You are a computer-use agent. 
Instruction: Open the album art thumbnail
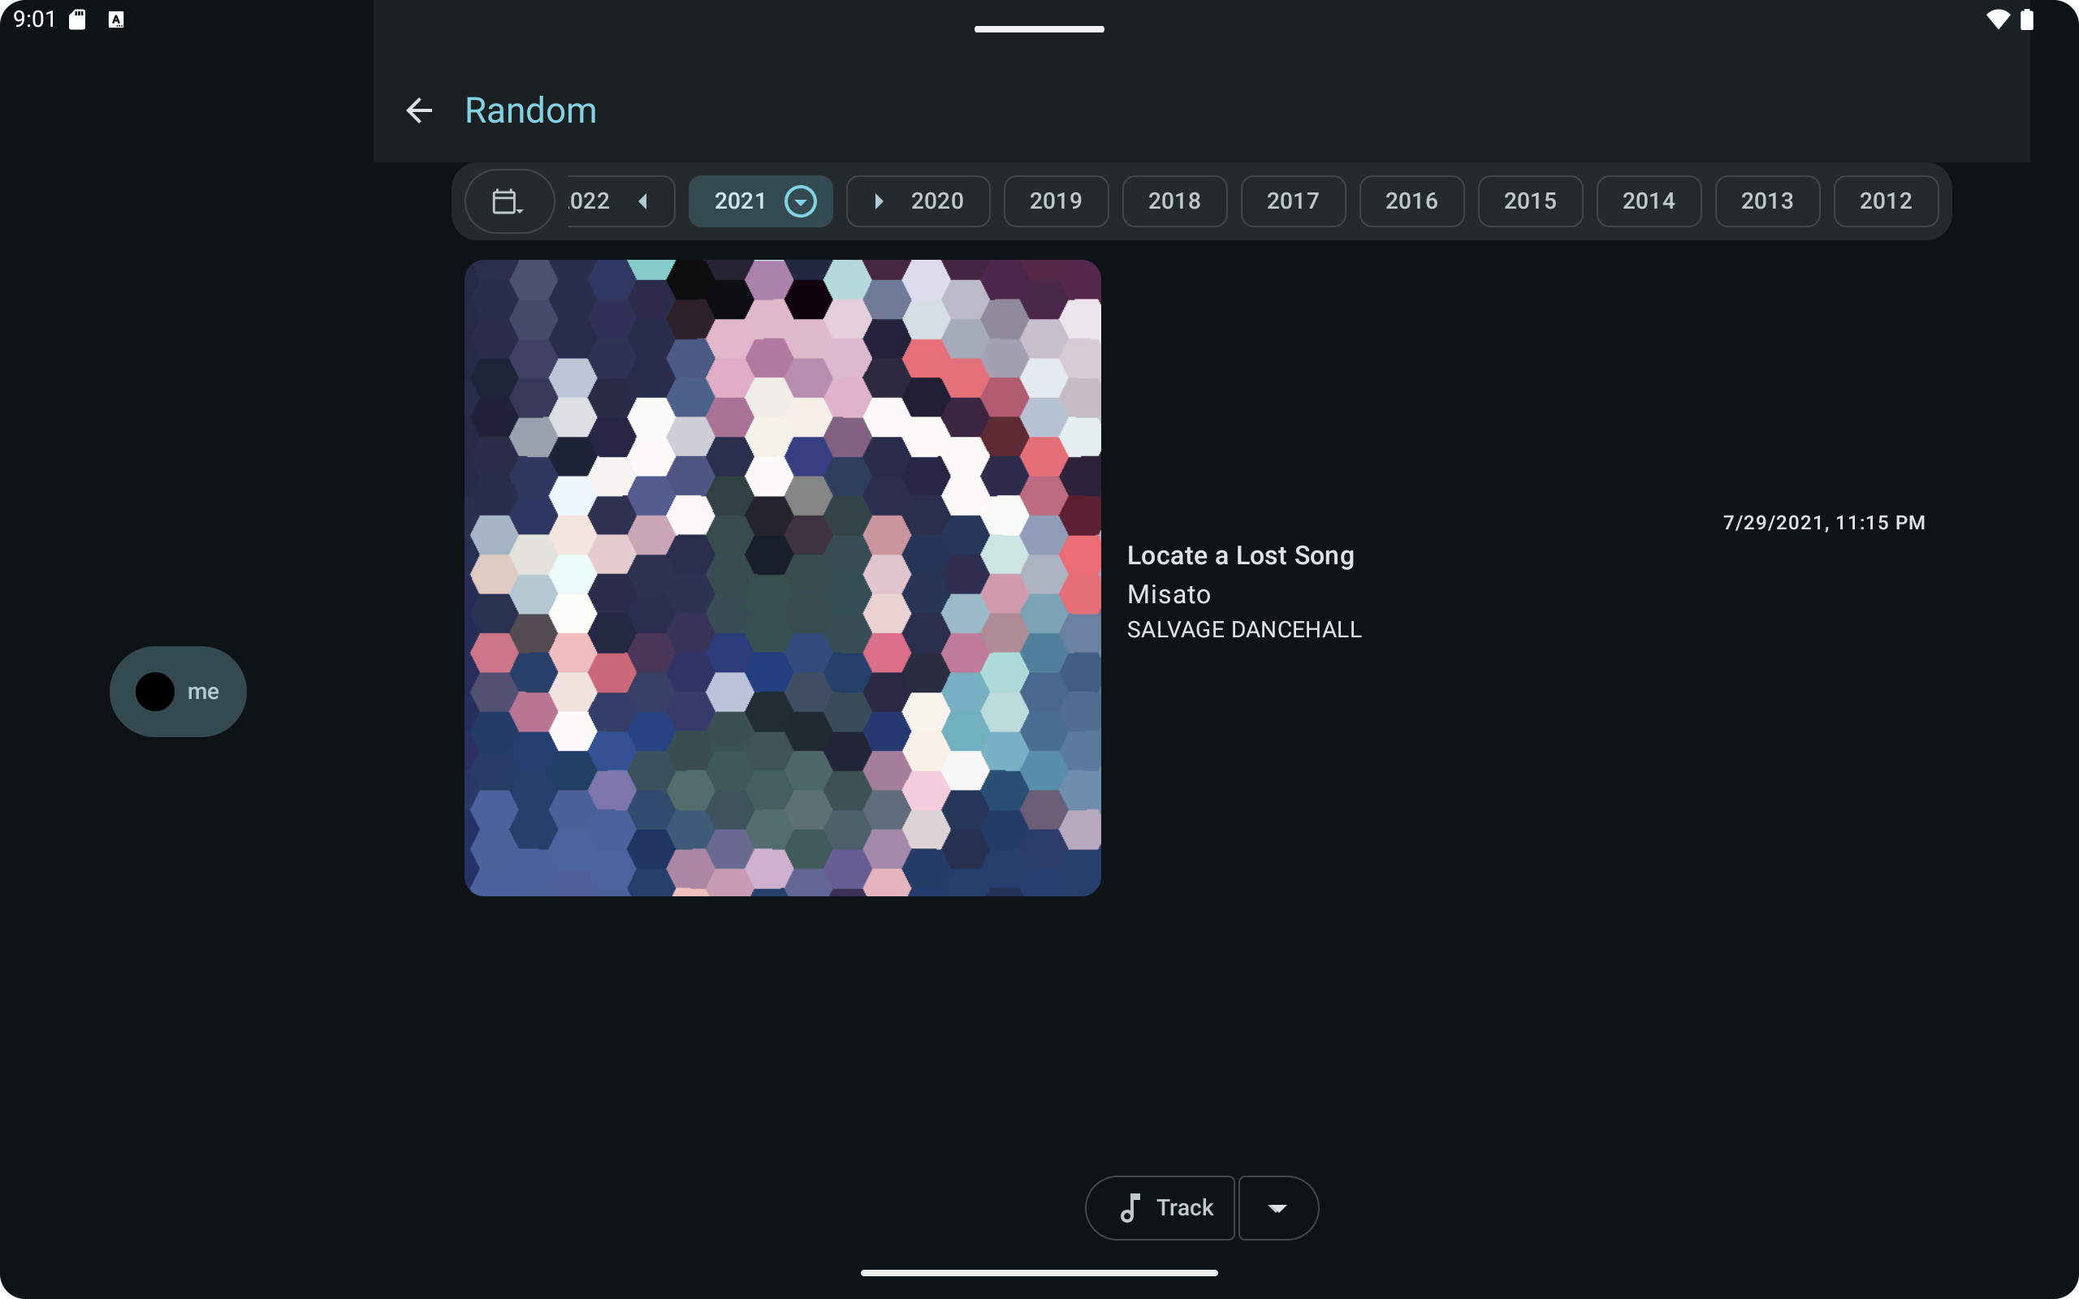pos(783,577)
